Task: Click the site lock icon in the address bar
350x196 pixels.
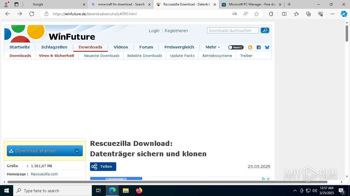Action: click(x=46, y=14)
